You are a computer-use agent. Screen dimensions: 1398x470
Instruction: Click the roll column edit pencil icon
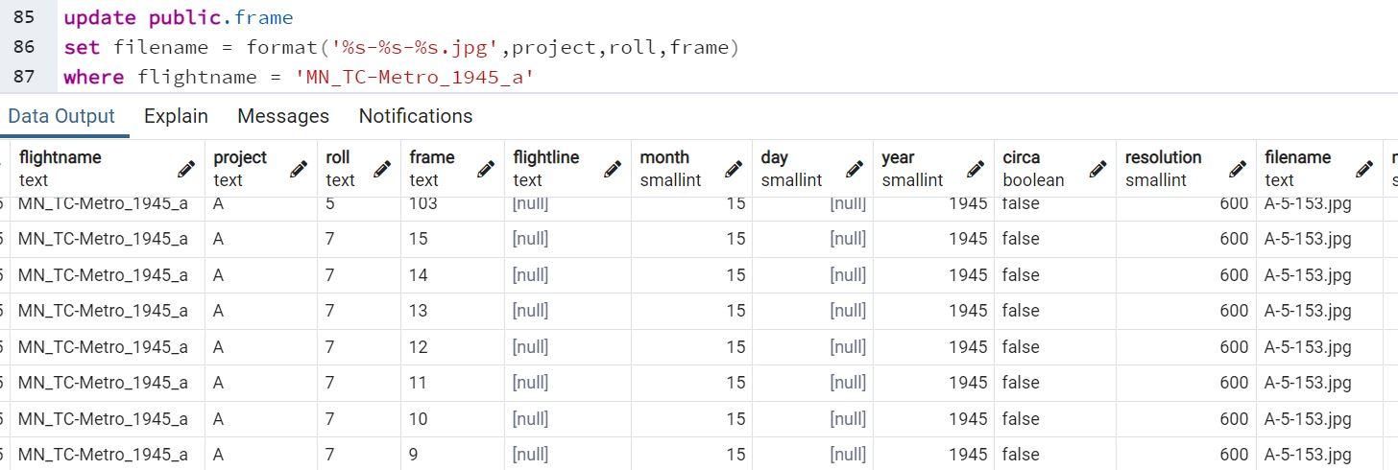pos(382,170)
